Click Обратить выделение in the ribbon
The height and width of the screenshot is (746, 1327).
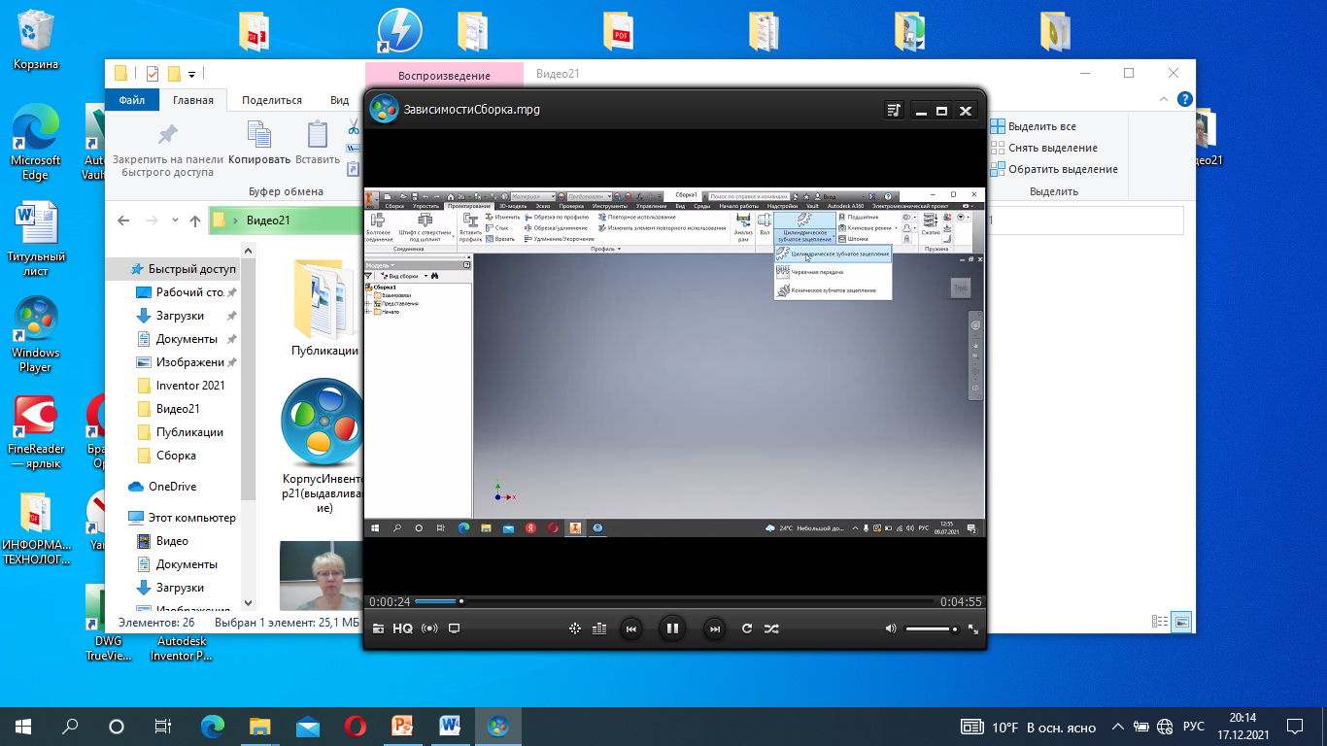click(x=1053, y=169)
